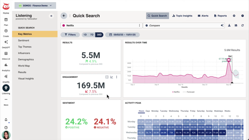Click the Filters button

[70, 35]
